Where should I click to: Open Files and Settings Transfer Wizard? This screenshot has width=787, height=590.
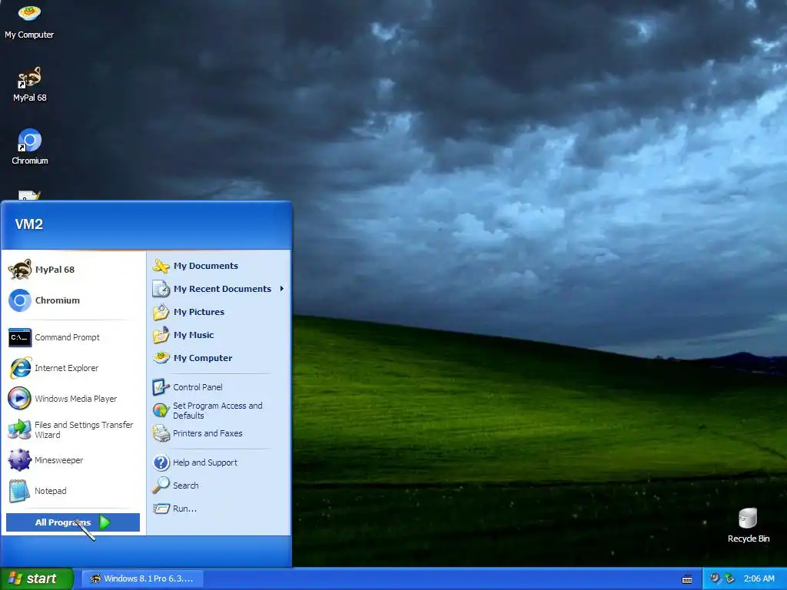pyautogui.click(x=73, y=429)
